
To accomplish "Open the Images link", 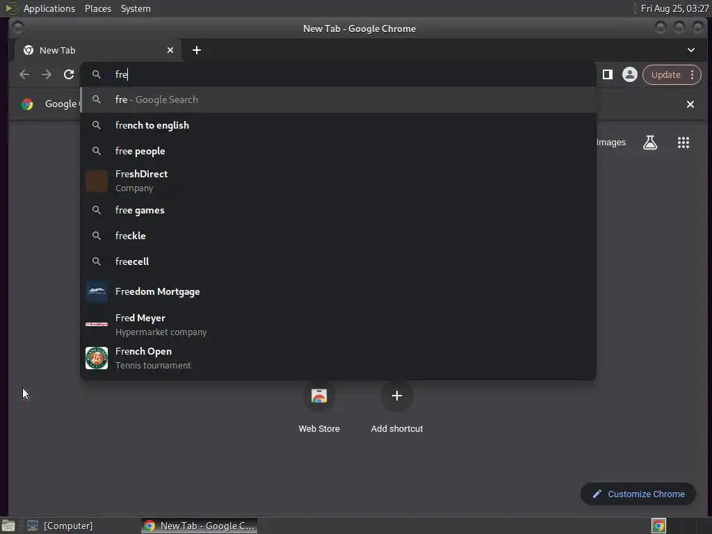I will tap(610, 143).
